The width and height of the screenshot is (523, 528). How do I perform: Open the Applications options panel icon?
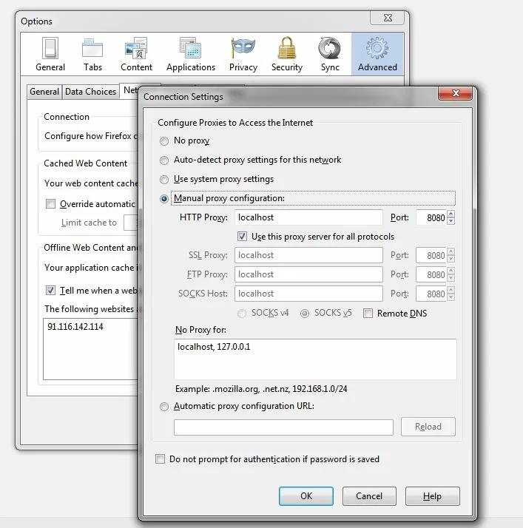coord(191,54)
